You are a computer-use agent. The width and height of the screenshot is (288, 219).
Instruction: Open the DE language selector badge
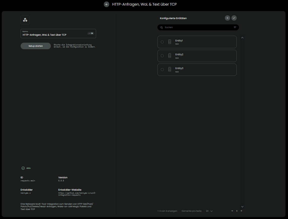(91, 33)
